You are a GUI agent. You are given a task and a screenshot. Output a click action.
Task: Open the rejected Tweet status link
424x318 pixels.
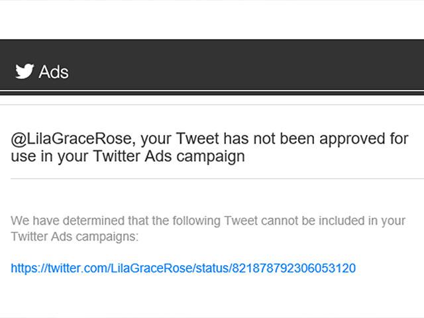coord(183,268)
